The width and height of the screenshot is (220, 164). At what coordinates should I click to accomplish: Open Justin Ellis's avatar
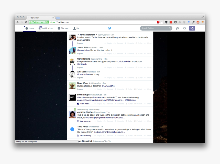pyautogui.click(x=72, y=50)
